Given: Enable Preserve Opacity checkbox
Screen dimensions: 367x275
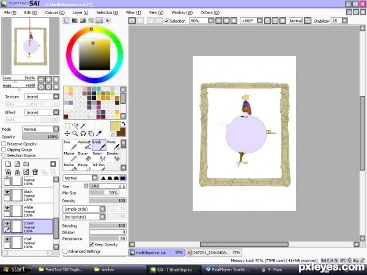Looking at the screenshot, I should tap(4, 144).
